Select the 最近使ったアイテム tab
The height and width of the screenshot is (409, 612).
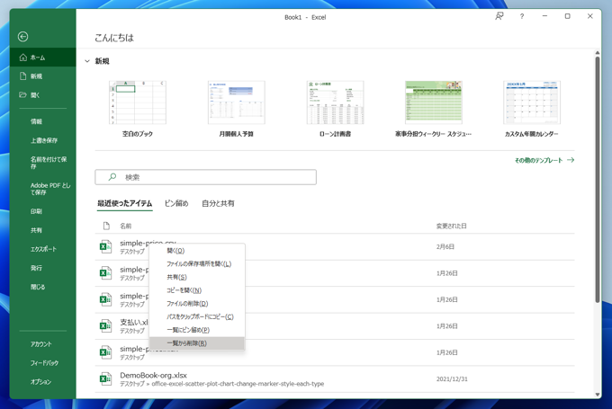[x=124, y=203]
